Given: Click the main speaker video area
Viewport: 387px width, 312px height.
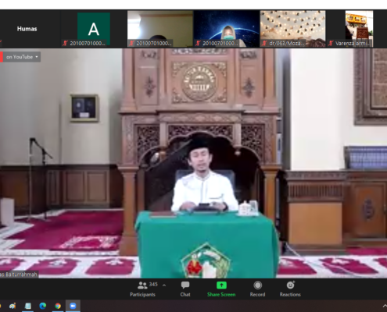Looking at the screenshot, I should point(193,163).
